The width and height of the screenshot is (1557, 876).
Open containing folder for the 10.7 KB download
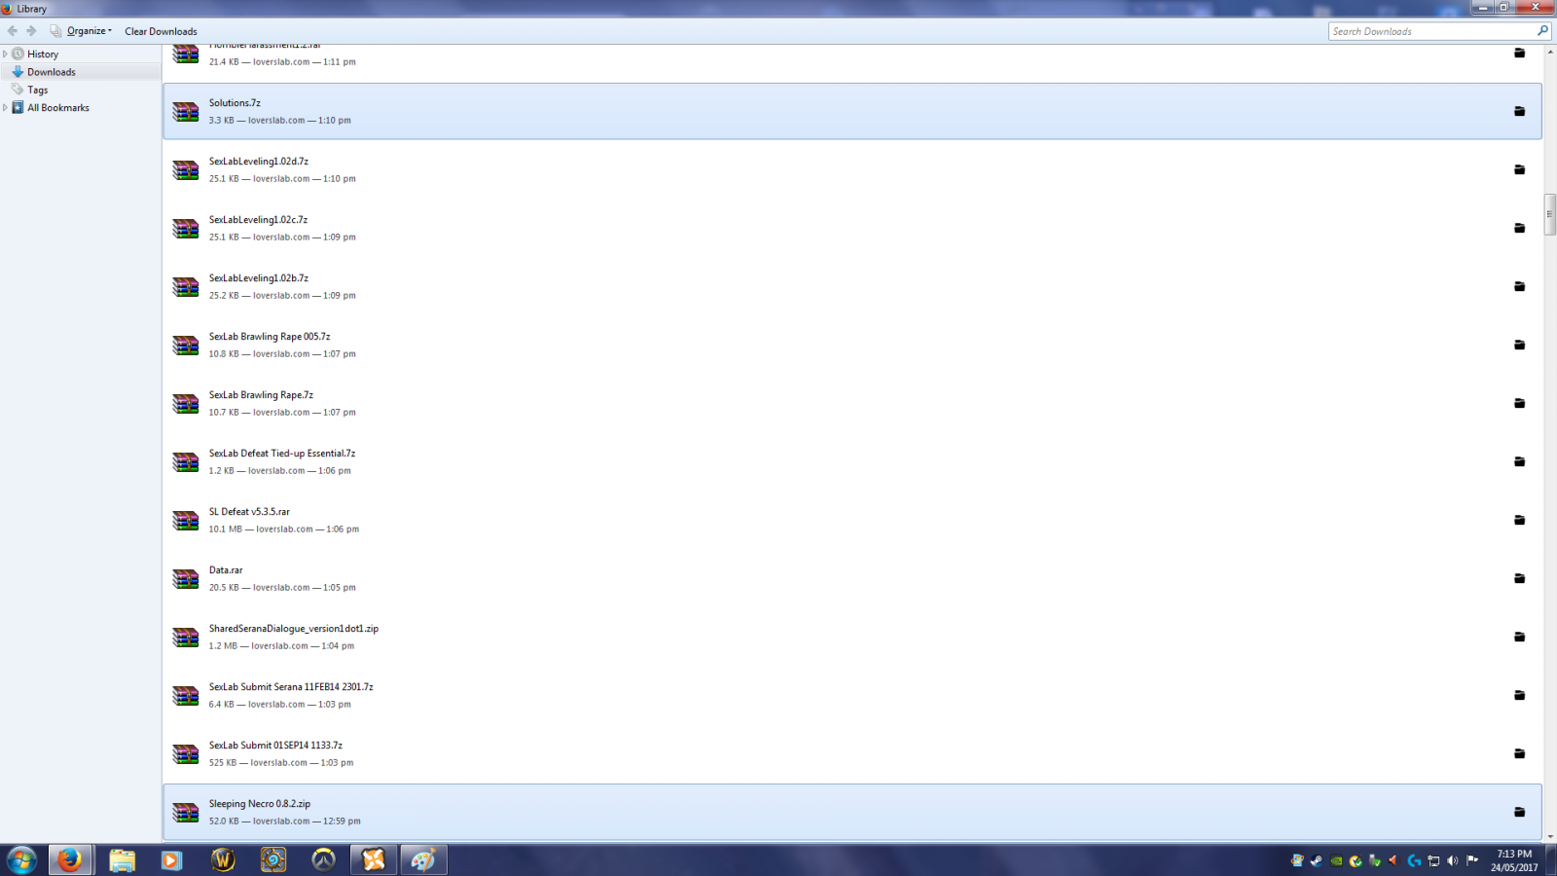tap(1519, 403)
